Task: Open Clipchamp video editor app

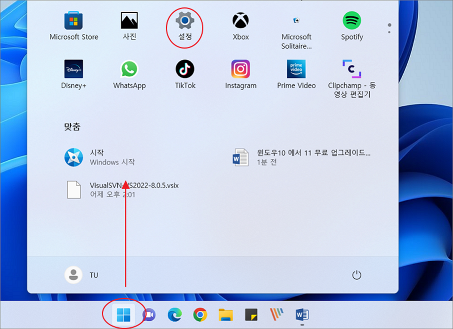Action: pyautogui.click(x=352, y=79)
